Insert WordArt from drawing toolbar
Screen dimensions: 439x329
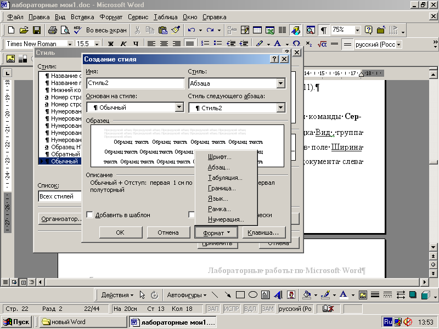point(278,295)
